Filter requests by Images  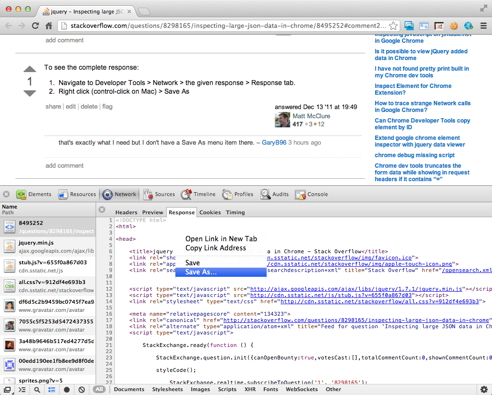200,389
